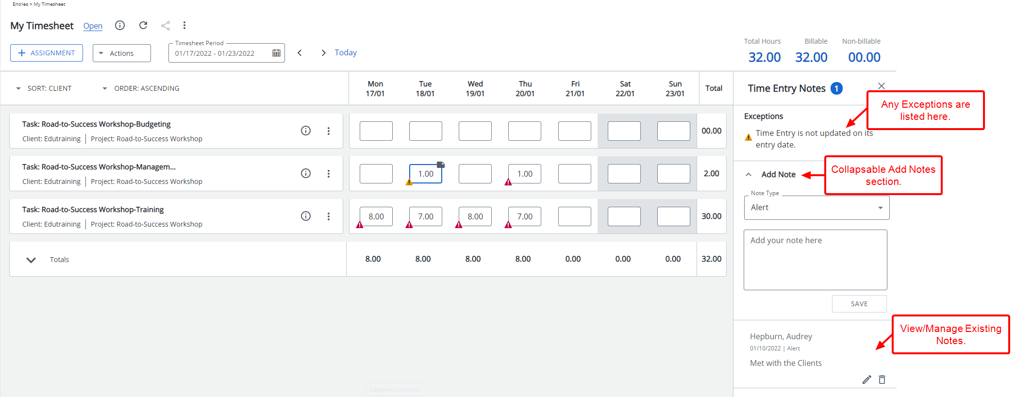Open the Order: Ascending dropdown
This screenshot has height=397, width=1016.
click(x=141, y=88)
